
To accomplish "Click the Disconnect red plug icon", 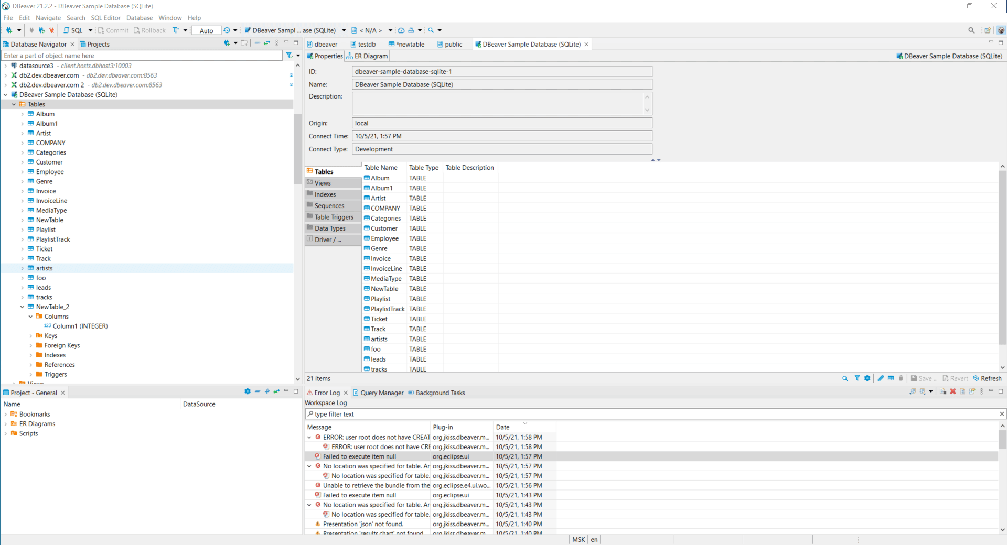I will click(x=51, y=30).
